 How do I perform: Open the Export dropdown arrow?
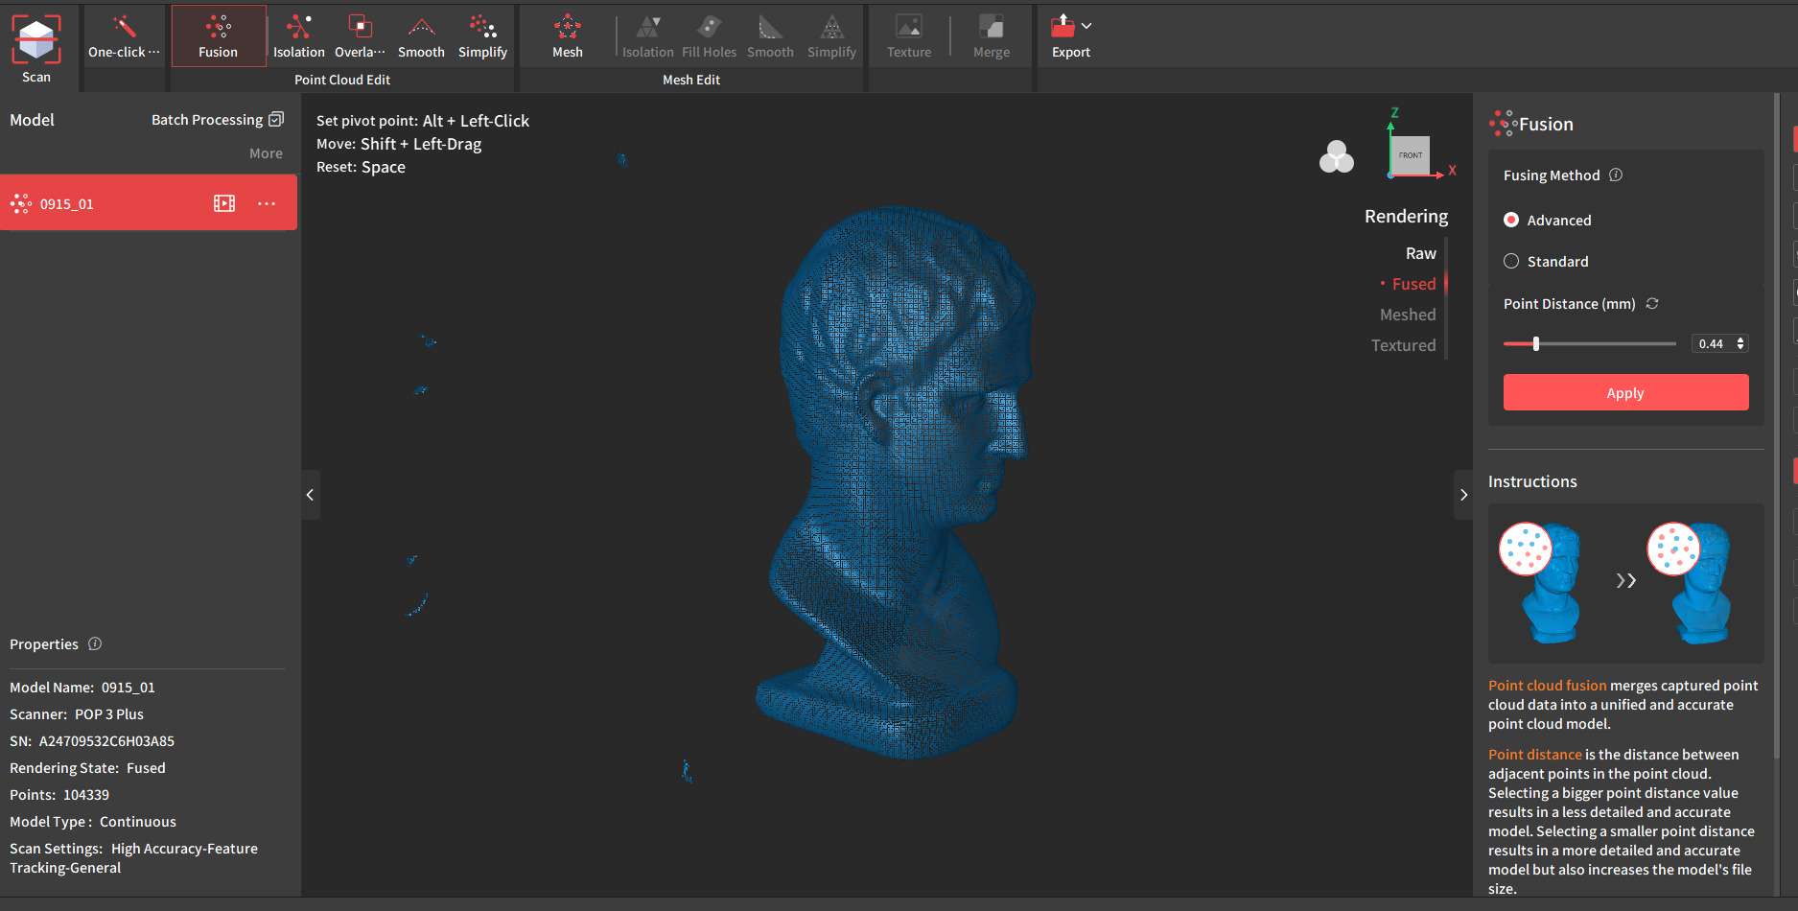(1086, 26)
